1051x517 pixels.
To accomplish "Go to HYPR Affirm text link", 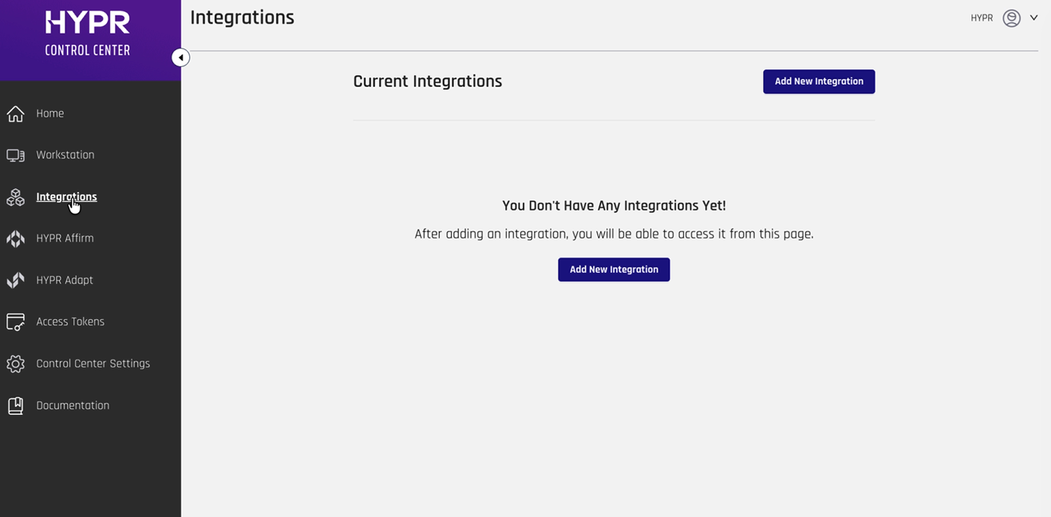I will 65,238.
